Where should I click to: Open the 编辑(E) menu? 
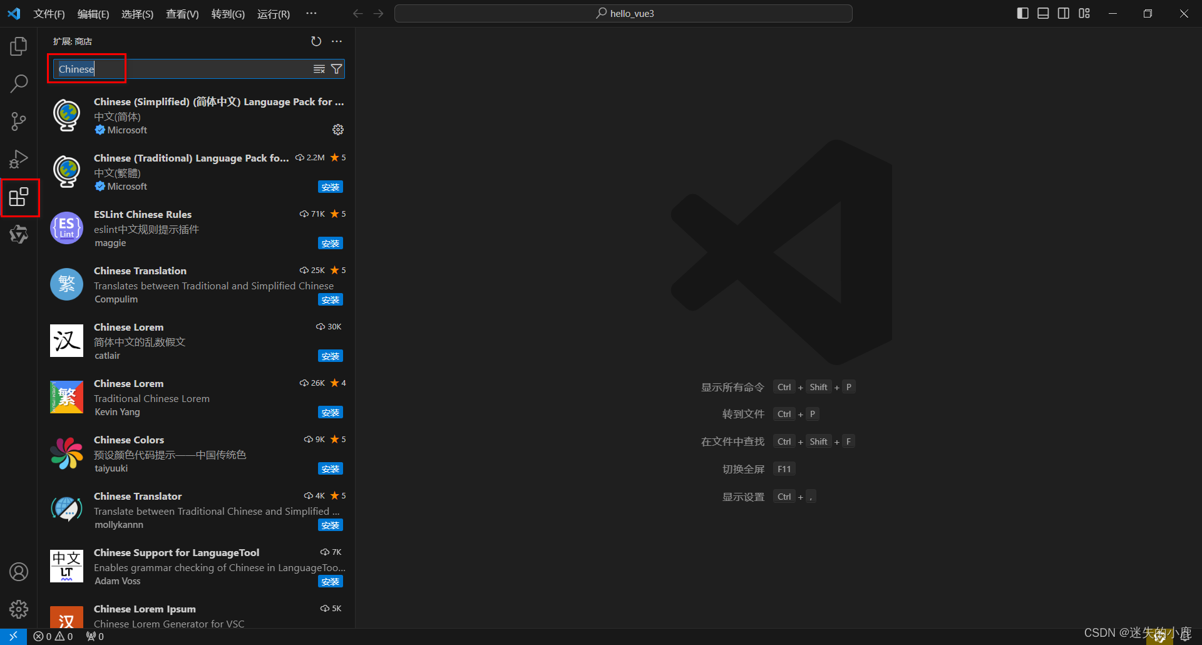click(x=93, y=14)
